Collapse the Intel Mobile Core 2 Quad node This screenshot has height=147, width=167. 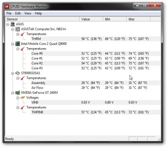pos(13,44)
